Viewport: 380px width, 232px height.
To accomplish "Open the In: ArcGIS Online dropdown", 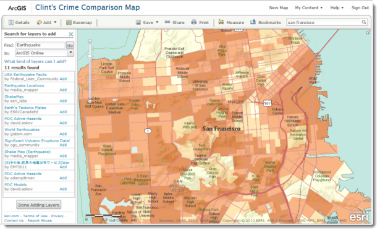I will (44, 53).
